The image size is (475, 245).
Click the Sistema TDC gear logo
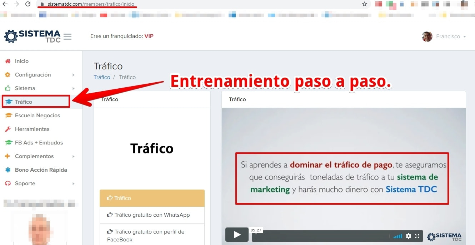[32, 36]
